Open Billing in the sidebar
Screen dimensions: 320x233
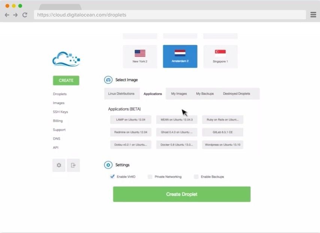coord(58,121)
